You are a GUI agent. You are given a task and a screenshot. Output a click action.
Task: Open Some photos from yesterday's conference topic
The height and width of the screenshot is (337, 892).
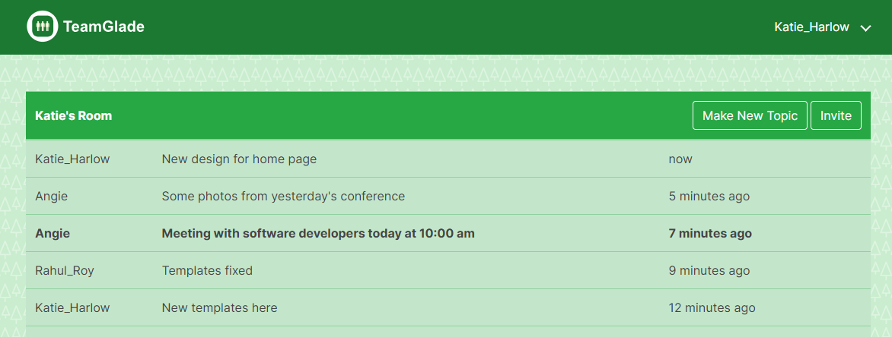click(283, 197)
